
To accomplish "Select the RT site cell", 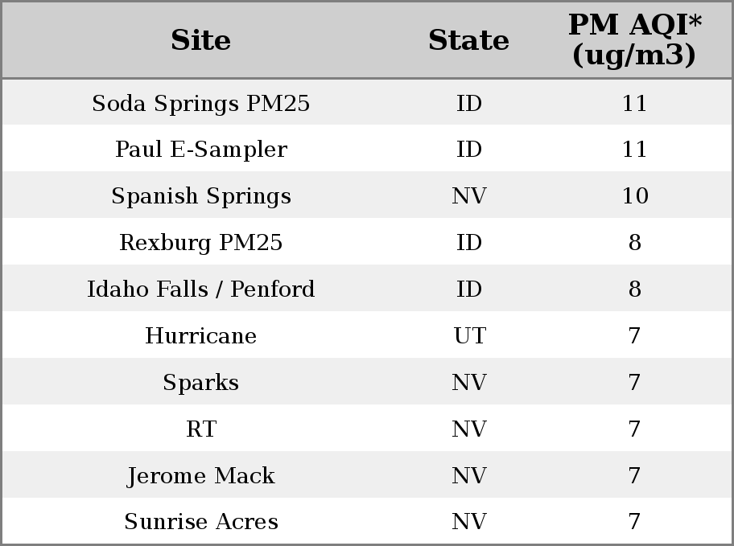I will pos(201,429).
